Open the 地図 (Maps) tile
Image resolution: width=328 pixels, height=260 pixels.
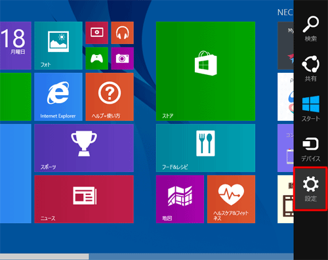click(180, 199)
